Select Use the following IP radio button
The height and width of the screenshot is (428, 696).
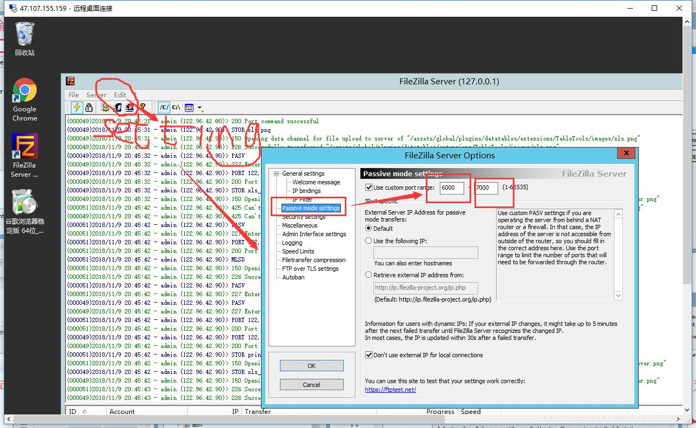pos(369,241)
